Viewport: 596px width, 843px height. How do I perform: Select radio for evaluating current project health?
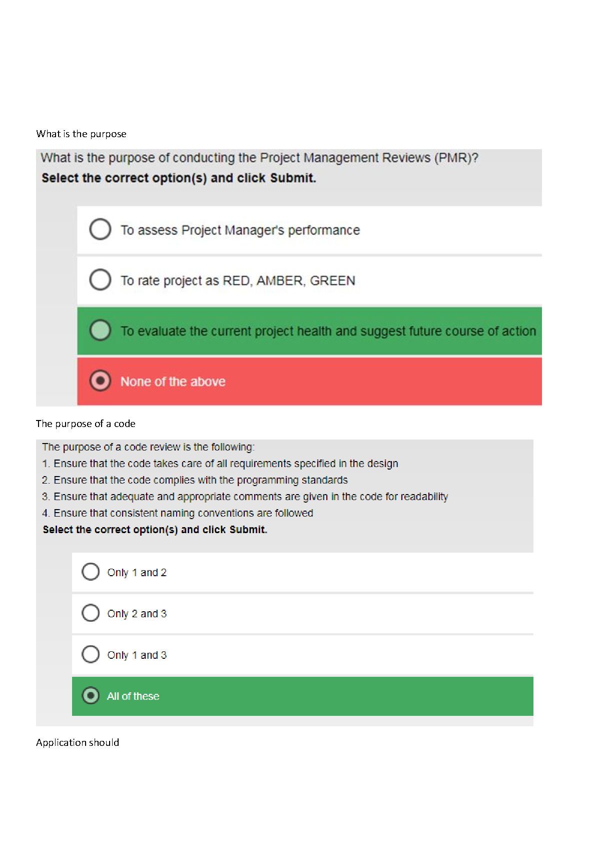100,330
